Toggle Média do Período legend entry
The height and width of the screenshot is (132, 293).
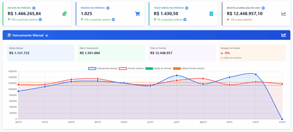[x=158, y=68]
